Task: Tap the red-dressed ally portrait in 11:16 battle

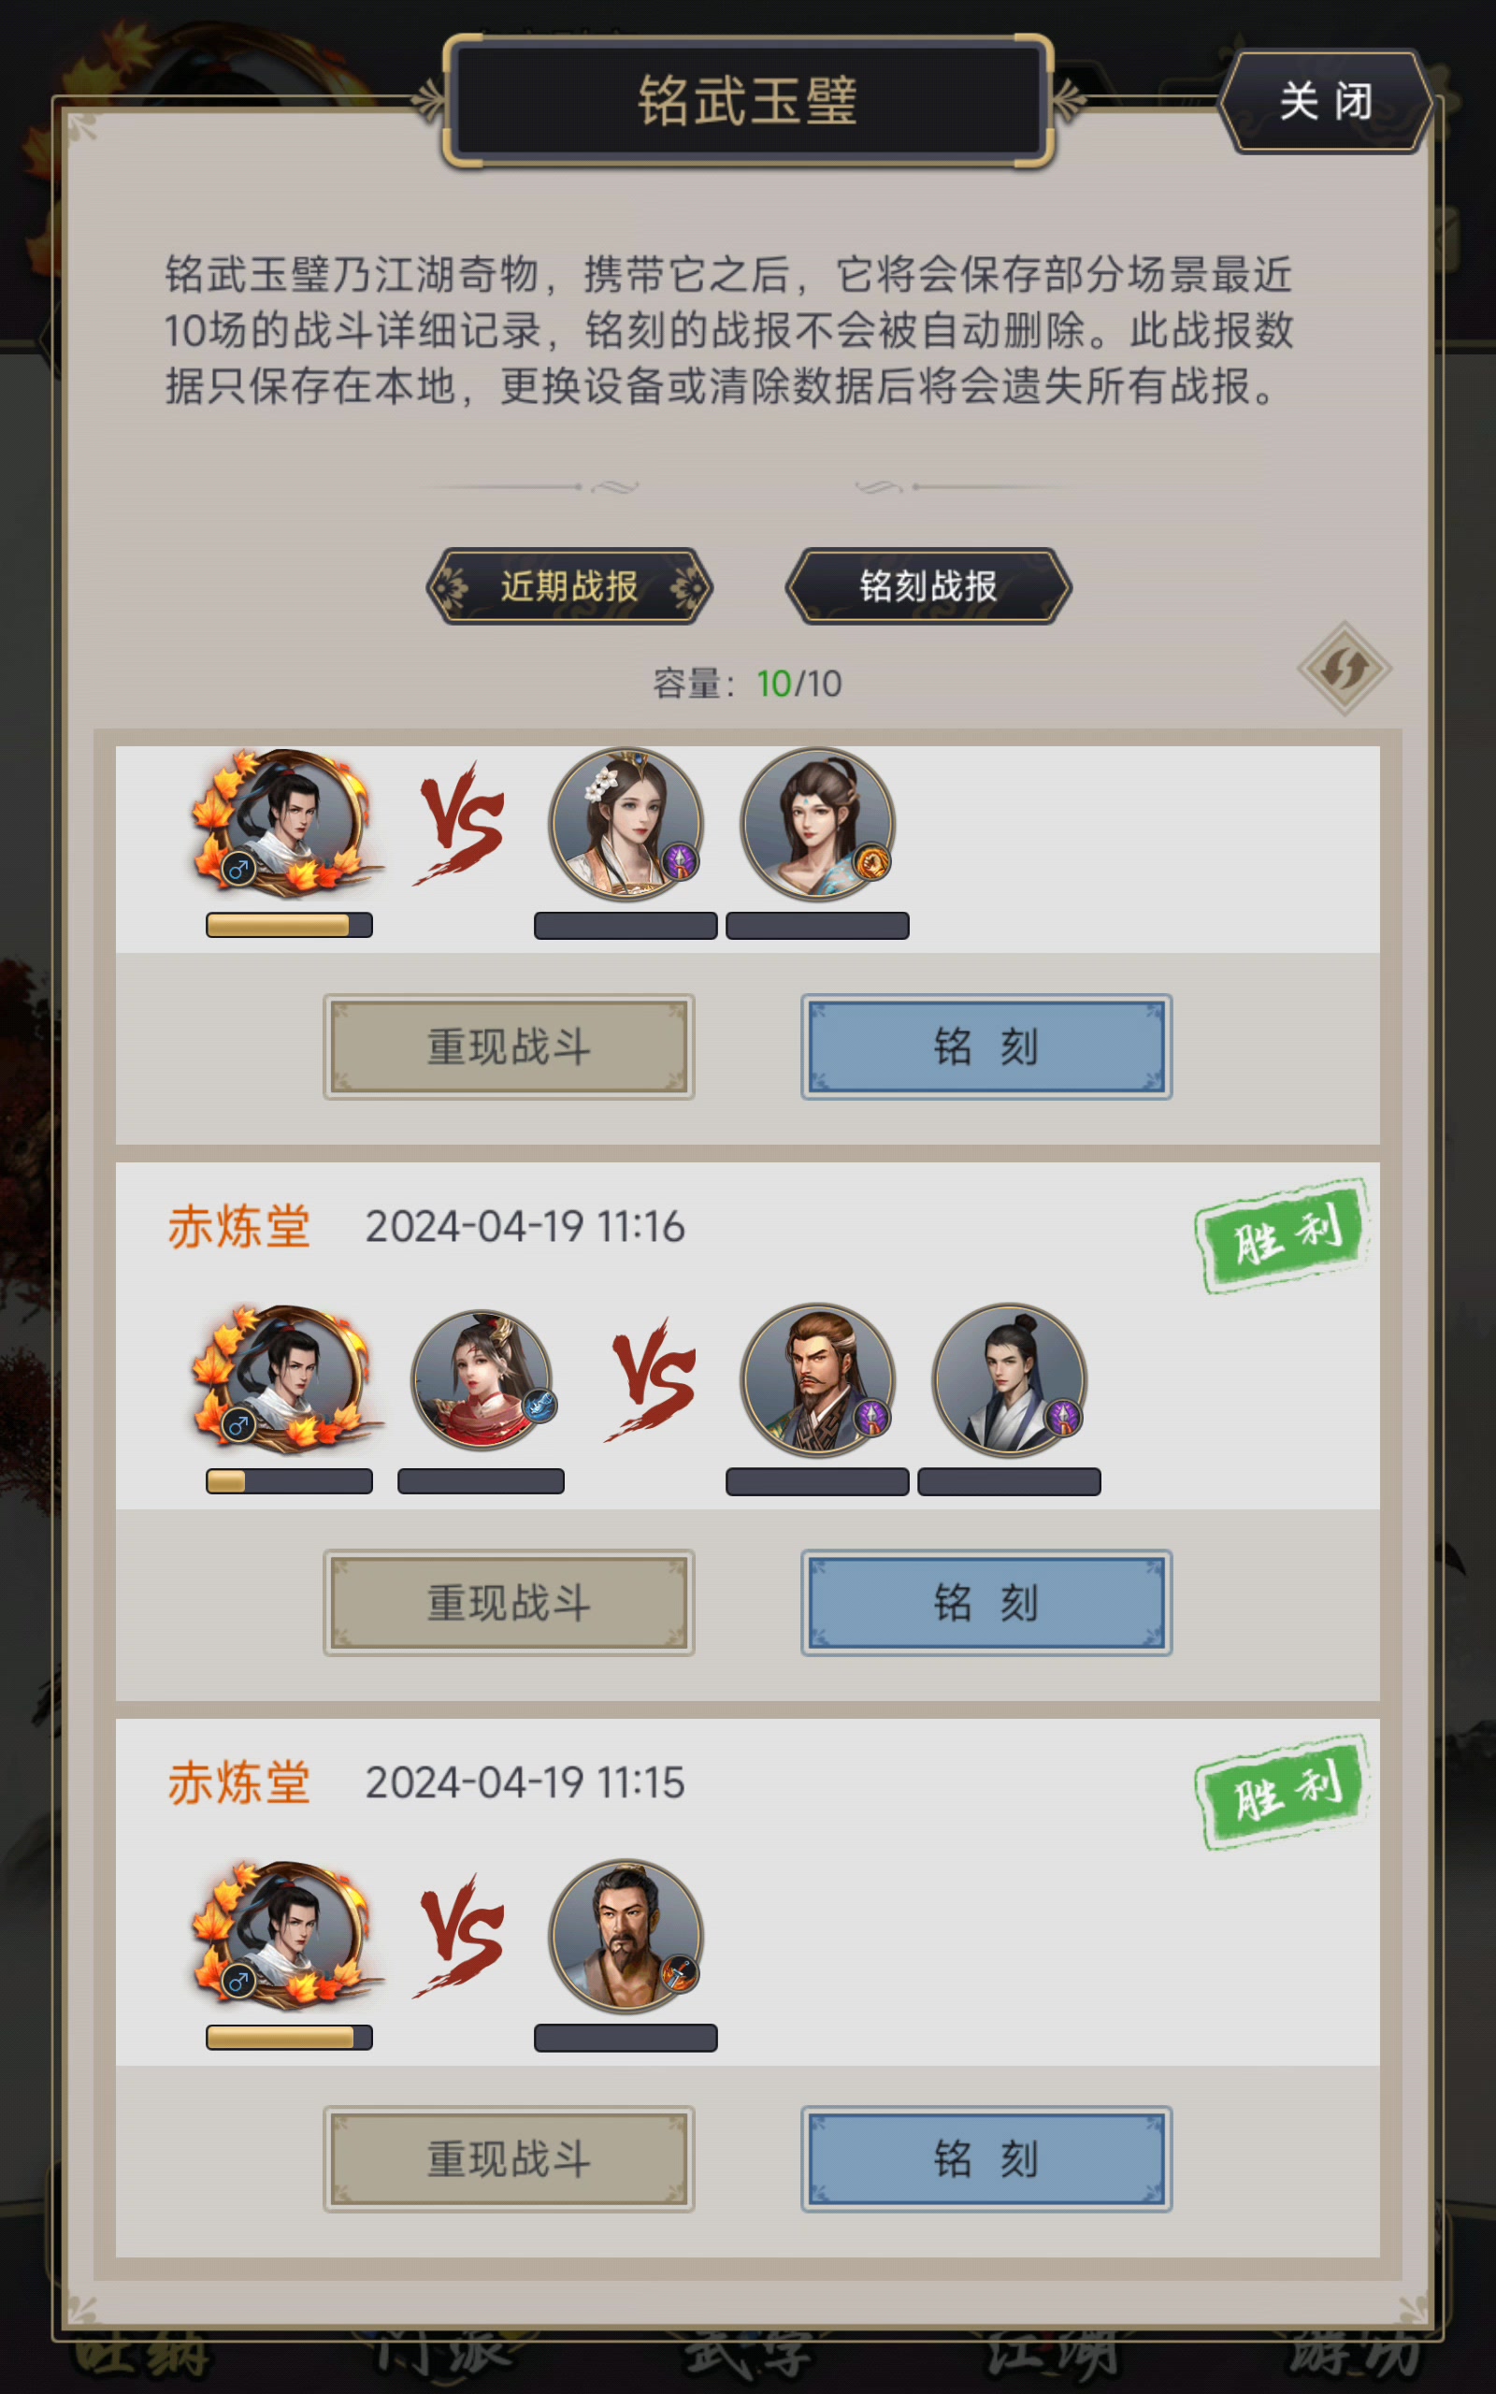Action: pos(482,1380)
